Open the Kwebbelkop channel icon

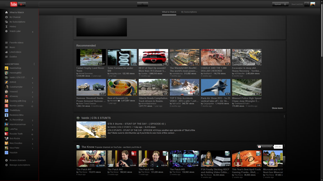pos(6,68)
